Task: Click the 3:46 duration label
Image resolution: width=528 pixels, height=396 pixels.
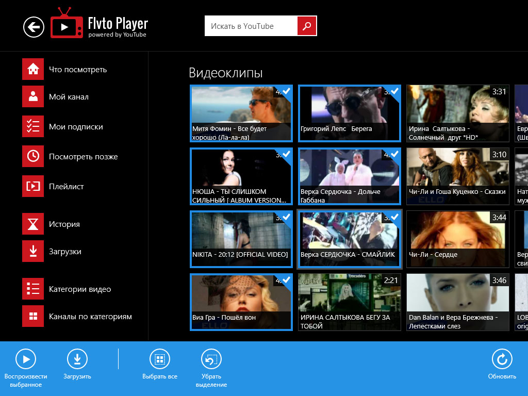Action: click(x=499, y=280)
